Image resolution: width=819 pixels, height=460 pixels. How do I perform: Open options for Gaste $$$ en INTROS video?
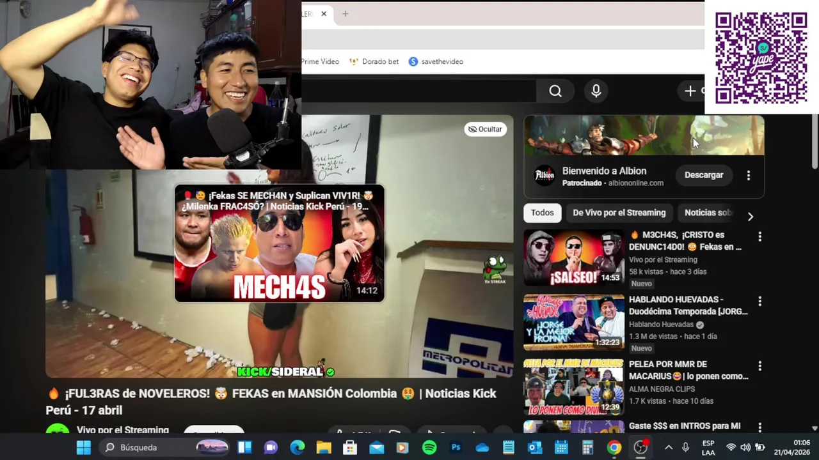coord(759,426)
